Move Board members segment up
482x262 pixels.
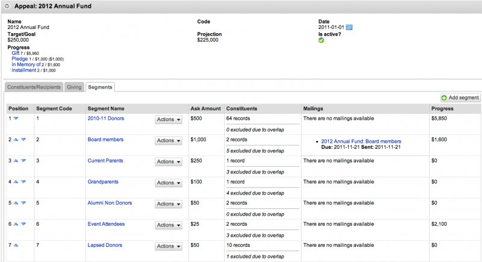(16, 140)
